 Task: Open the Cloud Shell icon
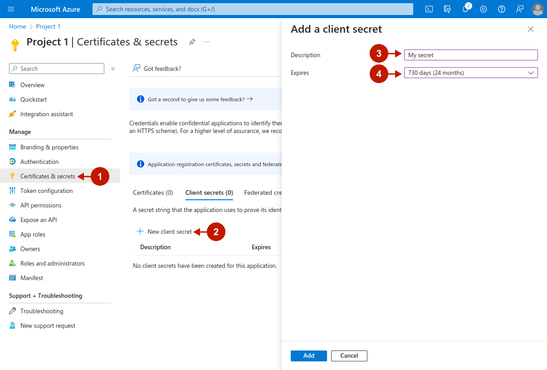(429, 9)
